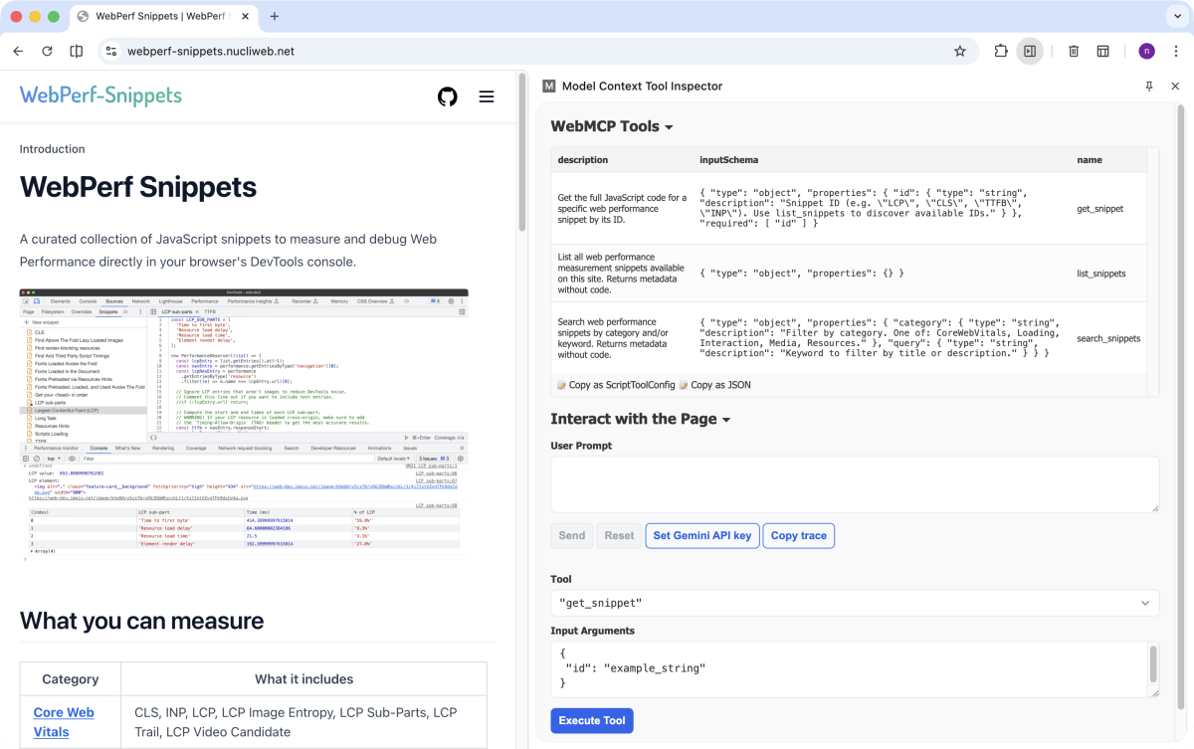Click Copy as ScriptToolConfig
Screen dimensions: 1194x749
click(616, 385)
